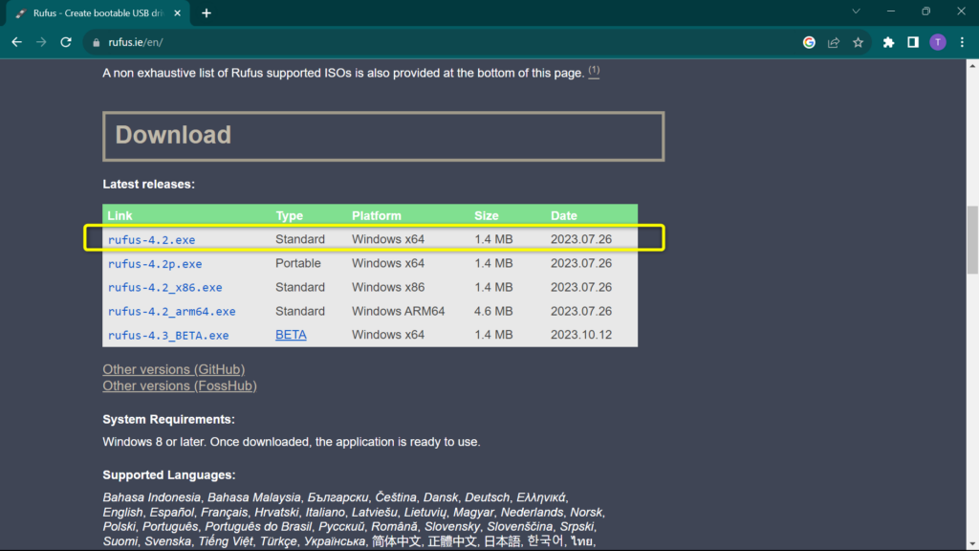Open the Extensions puzzle piece icon

[888, 42]
